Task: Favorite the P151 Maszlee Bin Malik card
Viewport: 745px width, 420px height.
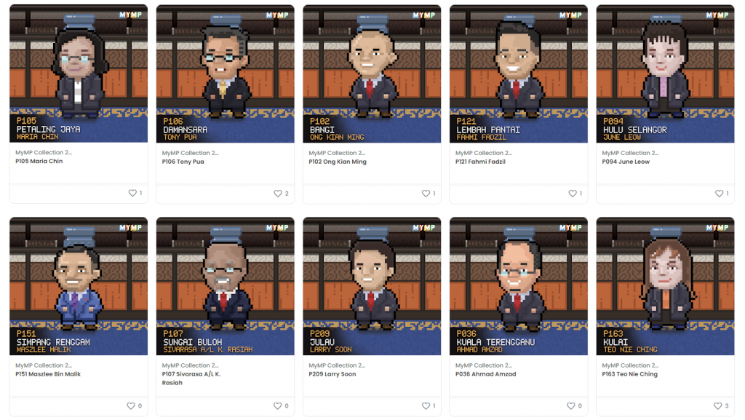Action: click(131, 405)
